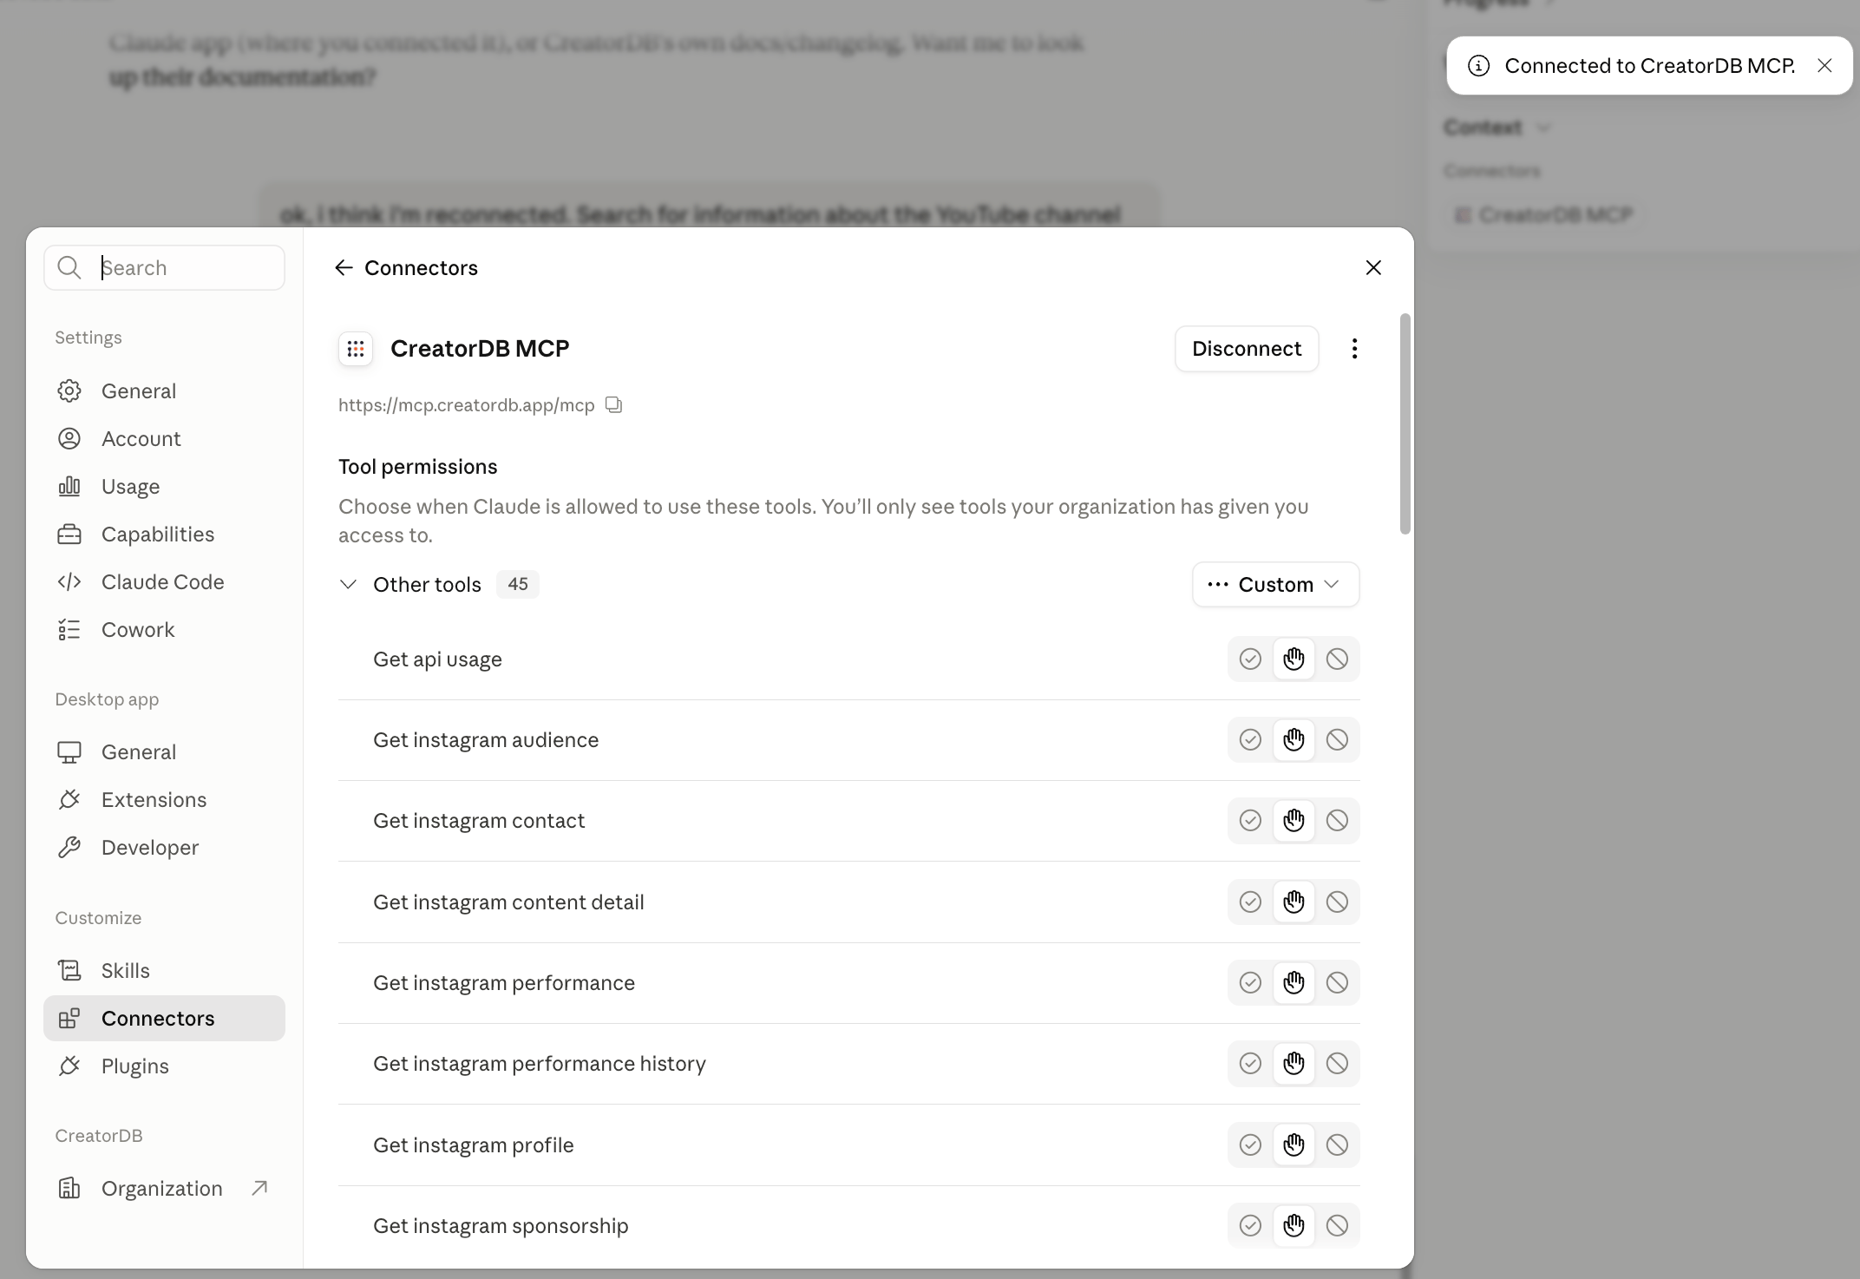The image size is (1860, 1279).
Task: Always allow Get instagram performance
Action: [x=1250, y=983]
